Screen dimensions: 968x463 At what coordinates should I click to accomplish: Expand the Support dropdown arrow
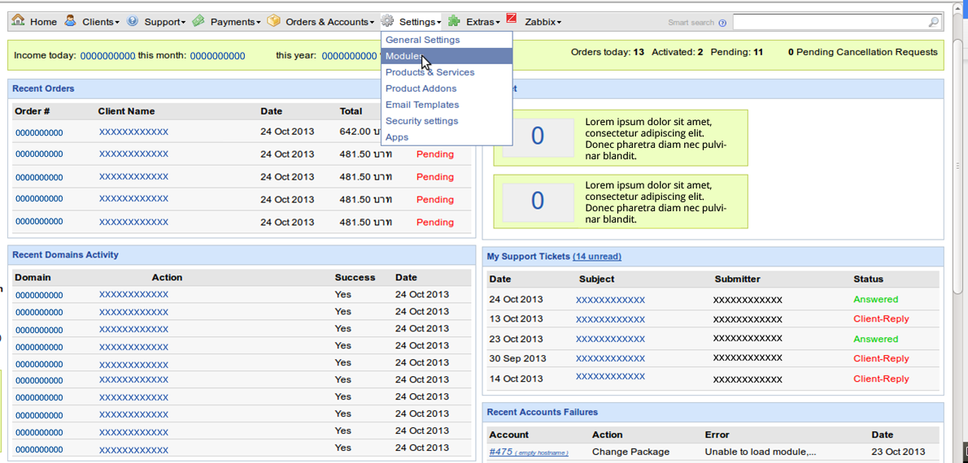pos(183,23)
